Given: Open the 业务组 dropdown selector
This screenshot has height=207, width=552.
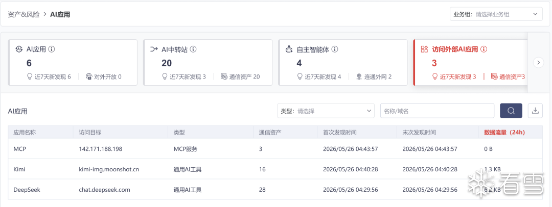Looking at the screenshot, I should 496,14.
